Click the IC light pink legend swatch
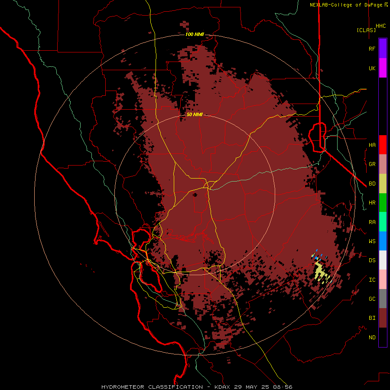 coord(383,279)
